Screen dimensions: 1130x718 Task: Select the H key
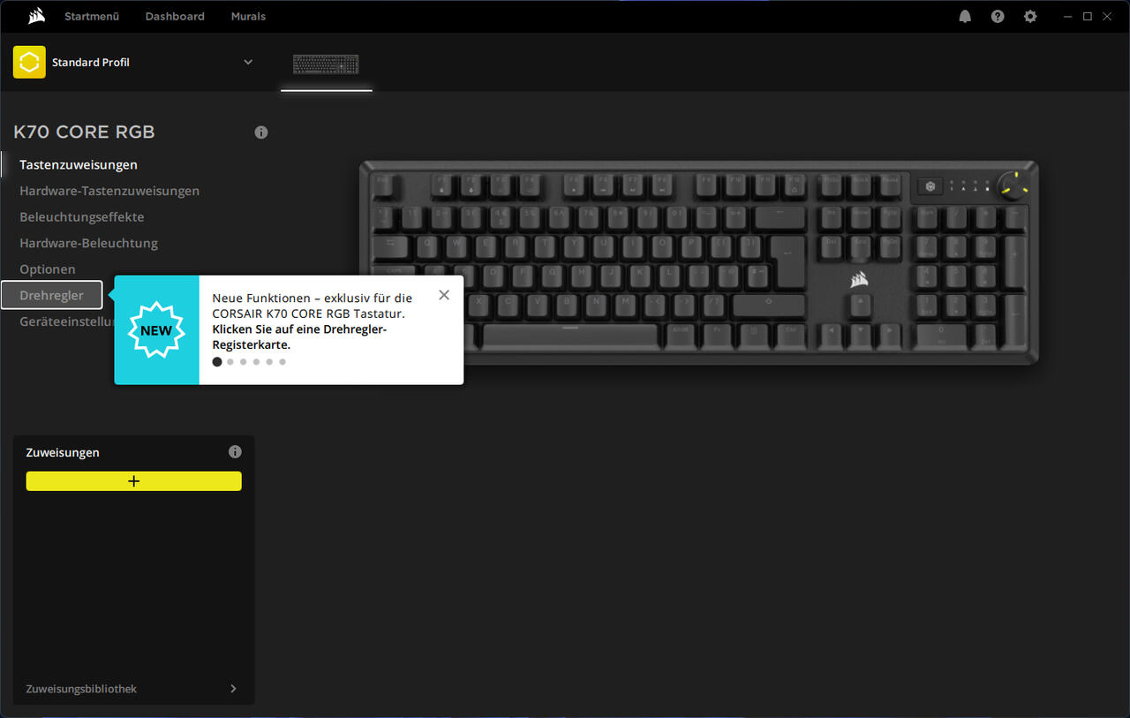tap(582, 276)
